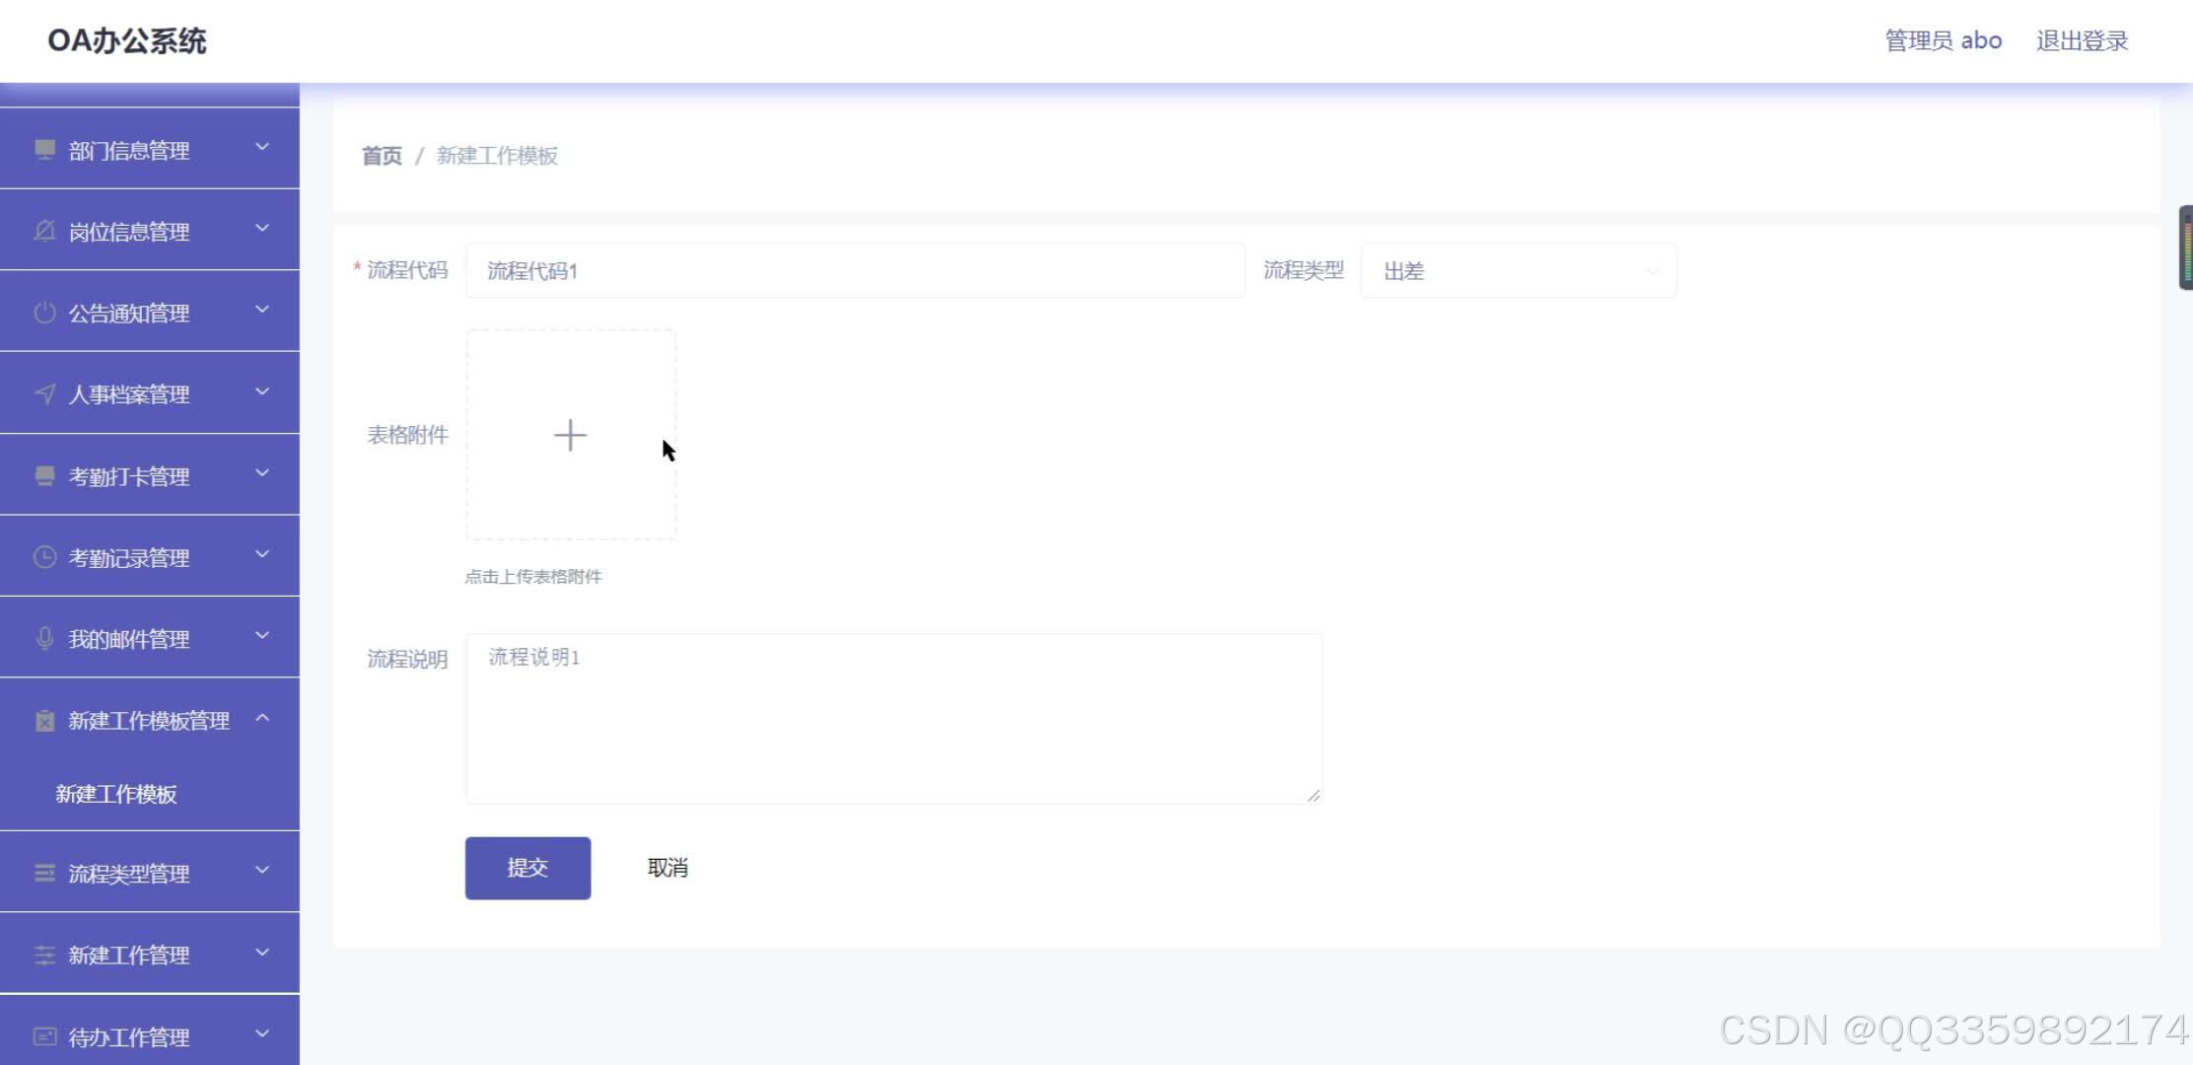Click the 取消 cancel button
Image resolution: width=2193 pixels, height=1065 pixels.
(667, 868)
